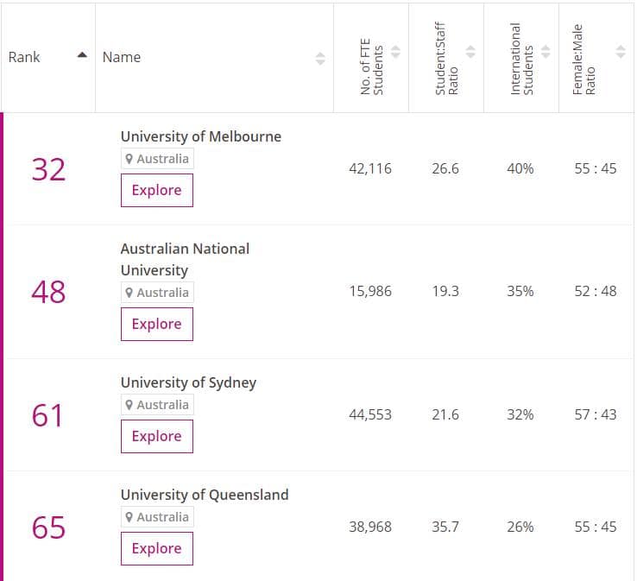Select Australia tag under Australian National University
Image resolution: width=637 pixels, height=581 pixels.
pyautogui.click(x=157, y=292)
